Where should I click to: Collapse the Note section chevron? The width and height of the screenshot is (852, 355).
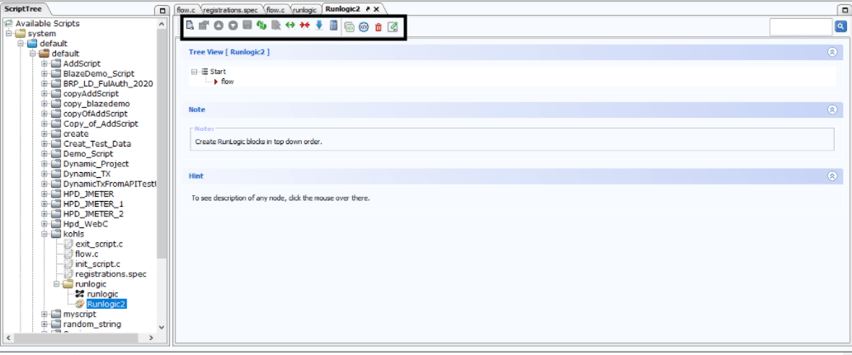point(832,110)
